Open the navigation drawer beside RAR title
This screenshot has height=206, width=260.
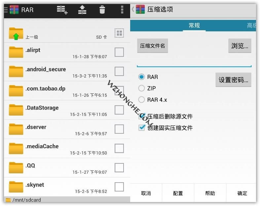(6, 10)
